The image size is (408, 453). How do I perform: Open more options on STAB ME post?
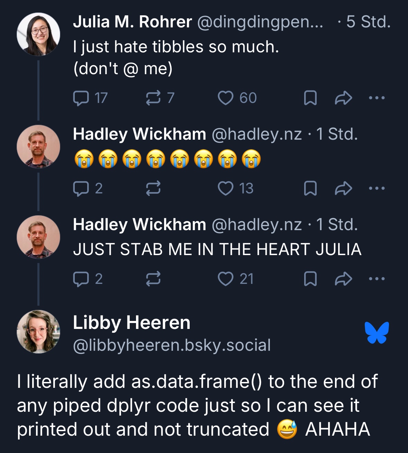377,279
